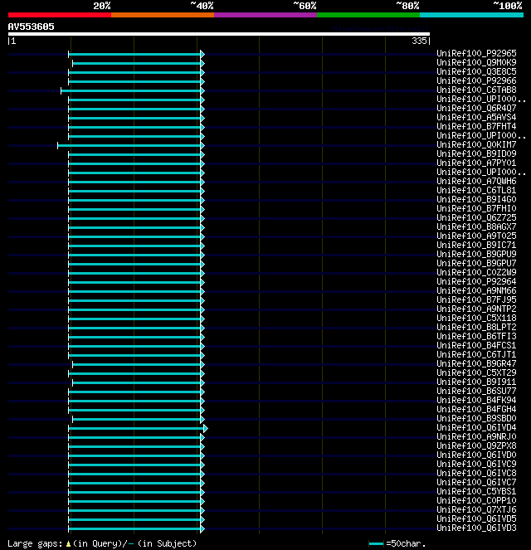531x550 pixels.
Task: Select the UniRef100_B9SBD0 label
Action: point(476,418)
